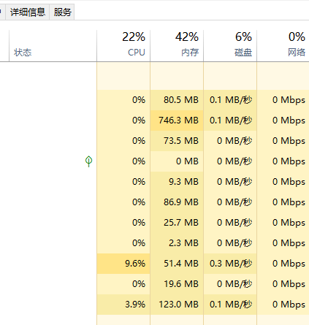The width and height of the screenshot is (309, 325).
Task: Select the process with 9.6% CPU
Action: [x=154, y=264]
